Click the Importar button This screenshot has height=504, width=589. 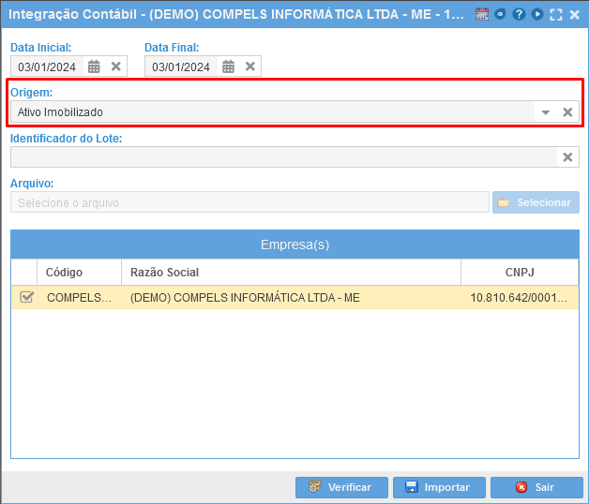(439, 487)
